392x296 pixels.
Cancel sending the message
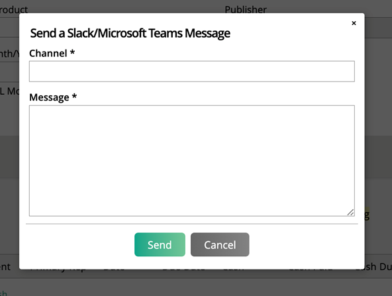point(220,244)
